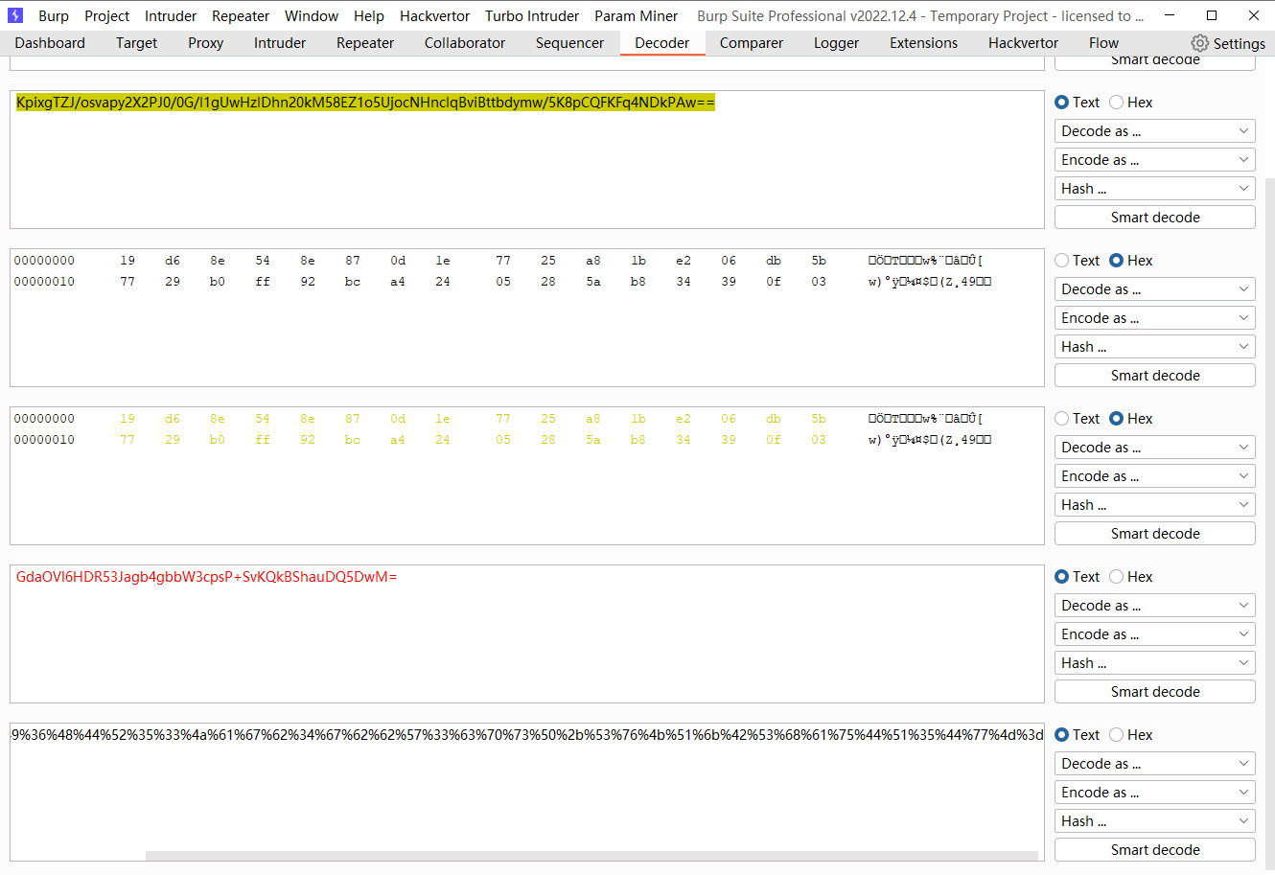Switch to the Dashboard tab
The width and height of the screenshot is (1275, 875).
(50, 43)
